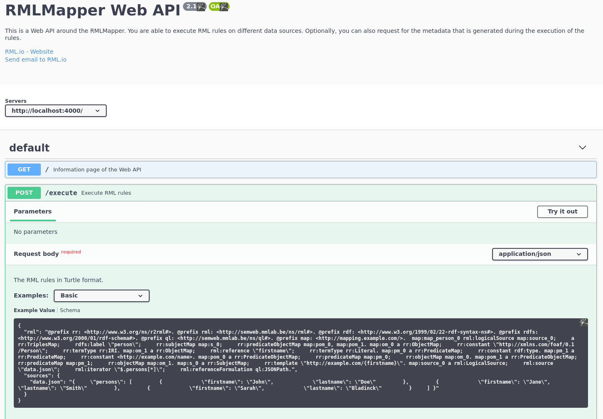This screenshot has width=603, height=419.
Task: Click Send email to RML.io link
Action: (36, 60)
